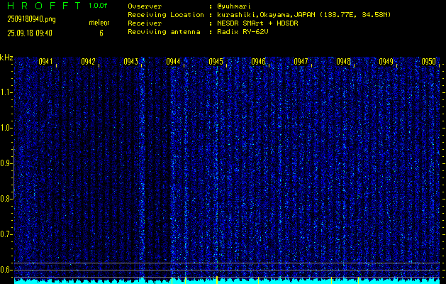
Task: Click the 0941 time marker
Action: pos(45,62)
